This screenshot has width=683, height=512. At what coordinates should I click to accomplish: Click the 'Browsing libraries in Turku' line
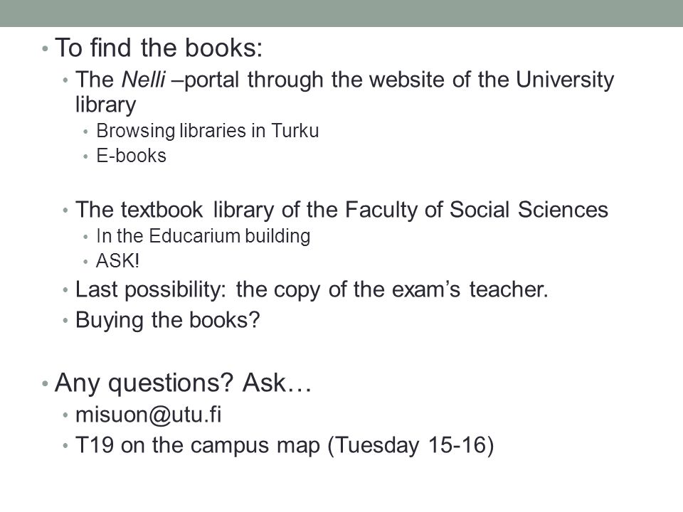(x=207, y=131)
